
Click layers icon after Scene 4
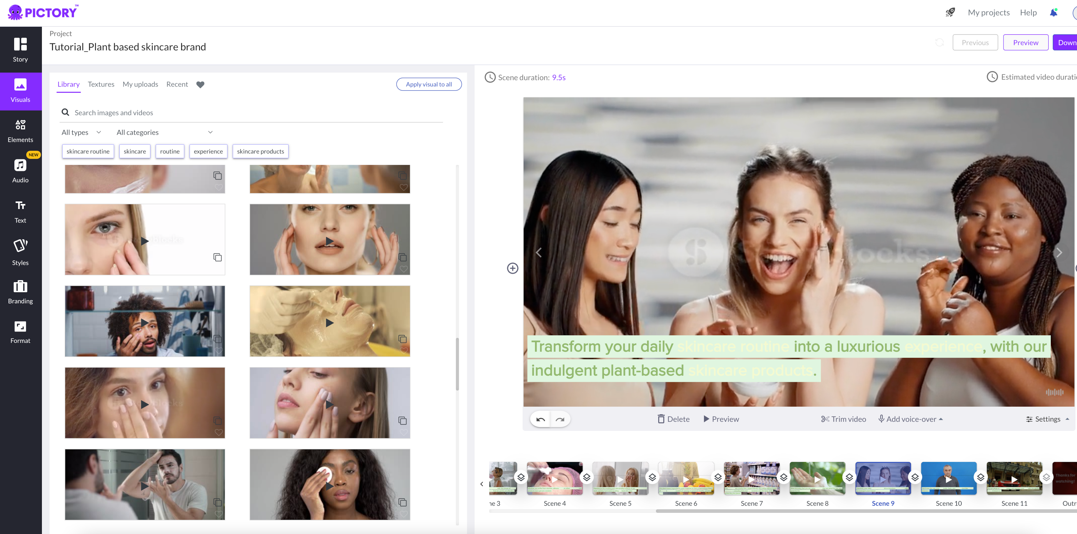pyautogui.click(x=586, y=477)
